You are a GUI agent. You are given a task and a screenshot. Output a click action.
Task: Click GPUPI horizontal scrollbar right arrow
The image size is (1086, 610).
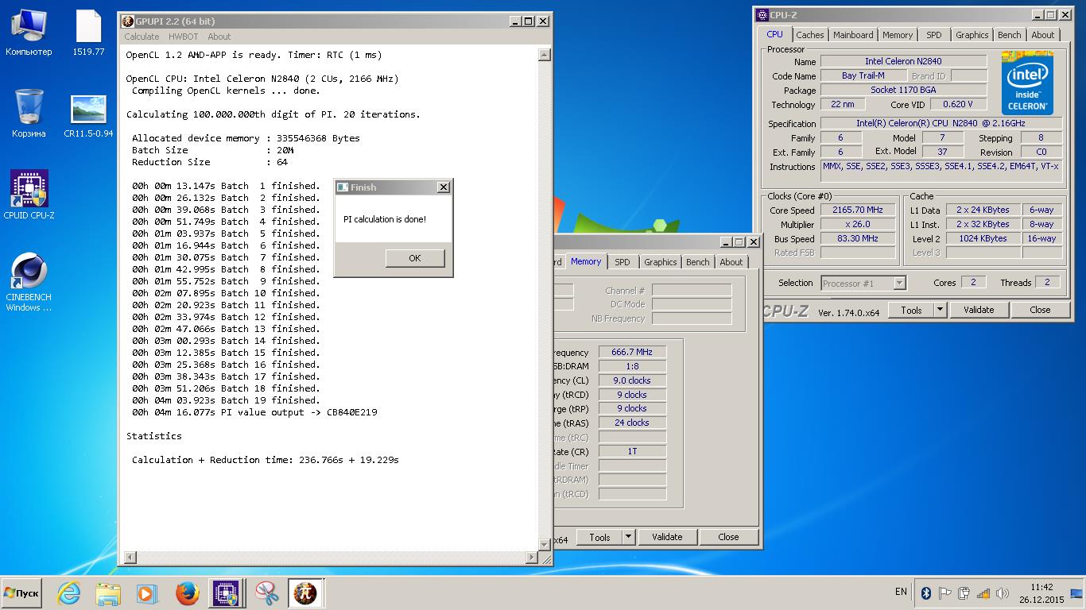point(531,558)
